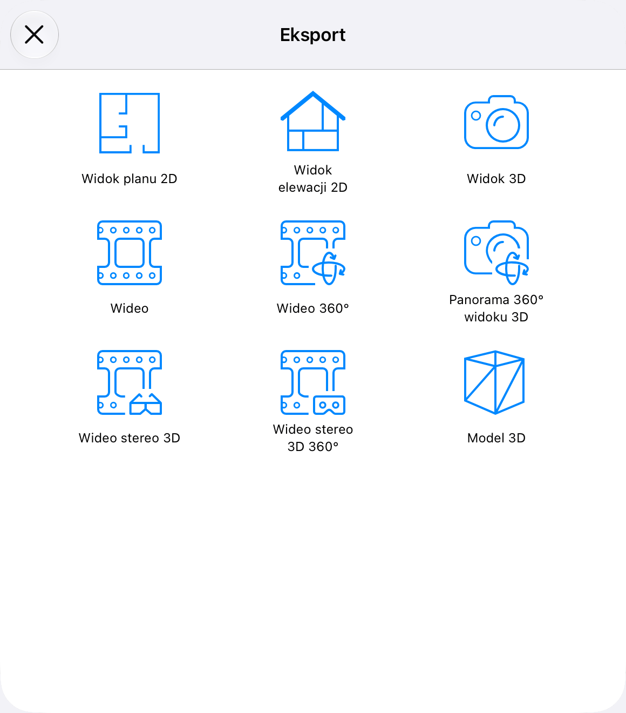Click the "Widok elewacji 2D" label
The height and width of the screenshot is (713, 626).
click(313, 179)
